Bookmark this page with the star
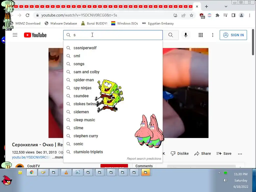Viewport: 256px width, 192px height. click(x=191, y=15)
